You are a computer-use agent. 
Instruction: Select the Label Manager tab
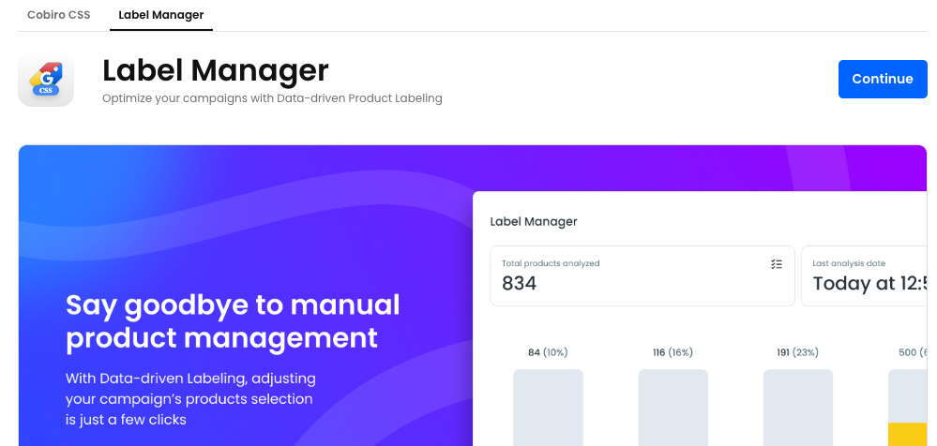tap(160, 15)
